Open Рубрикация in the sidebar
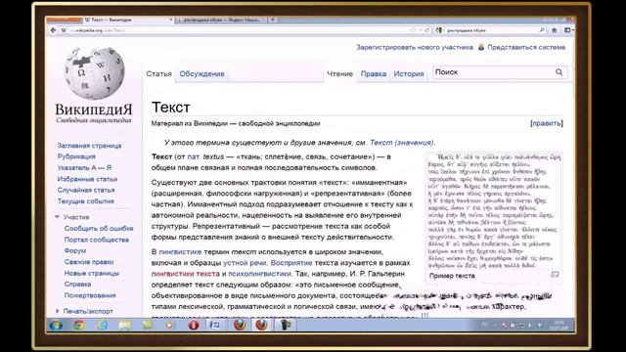626x352 pixels. 76,156
